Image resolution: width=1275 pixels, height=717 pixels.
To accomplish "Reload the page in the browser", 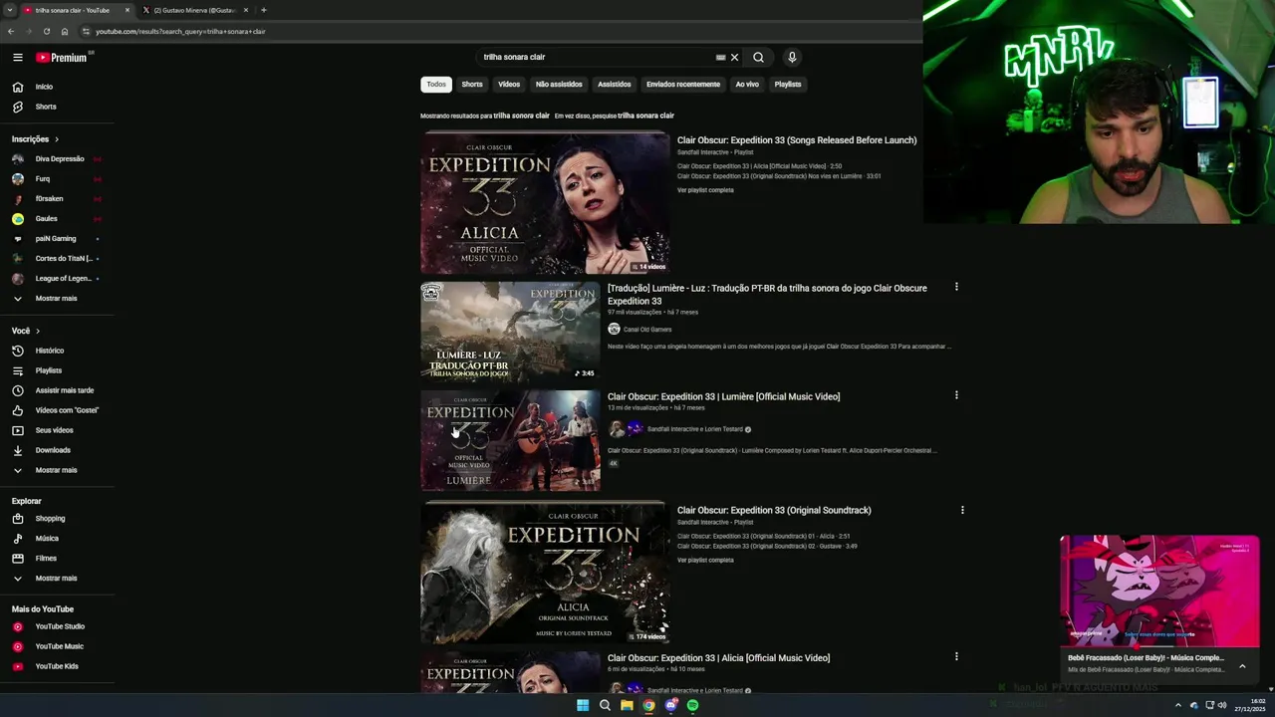I will (46, 31).
